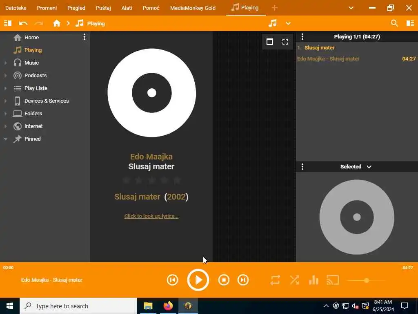Open the search magnifier
Image resolution: width=418 pixels, height=314 pixels.
point(394,23)
